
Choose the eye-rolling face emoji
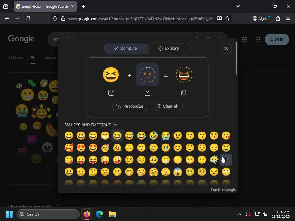tap(226, 172)
